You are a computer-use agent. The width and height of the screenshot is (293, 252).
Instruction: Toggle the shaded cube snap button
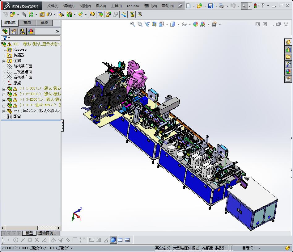[x=113, y=240]
